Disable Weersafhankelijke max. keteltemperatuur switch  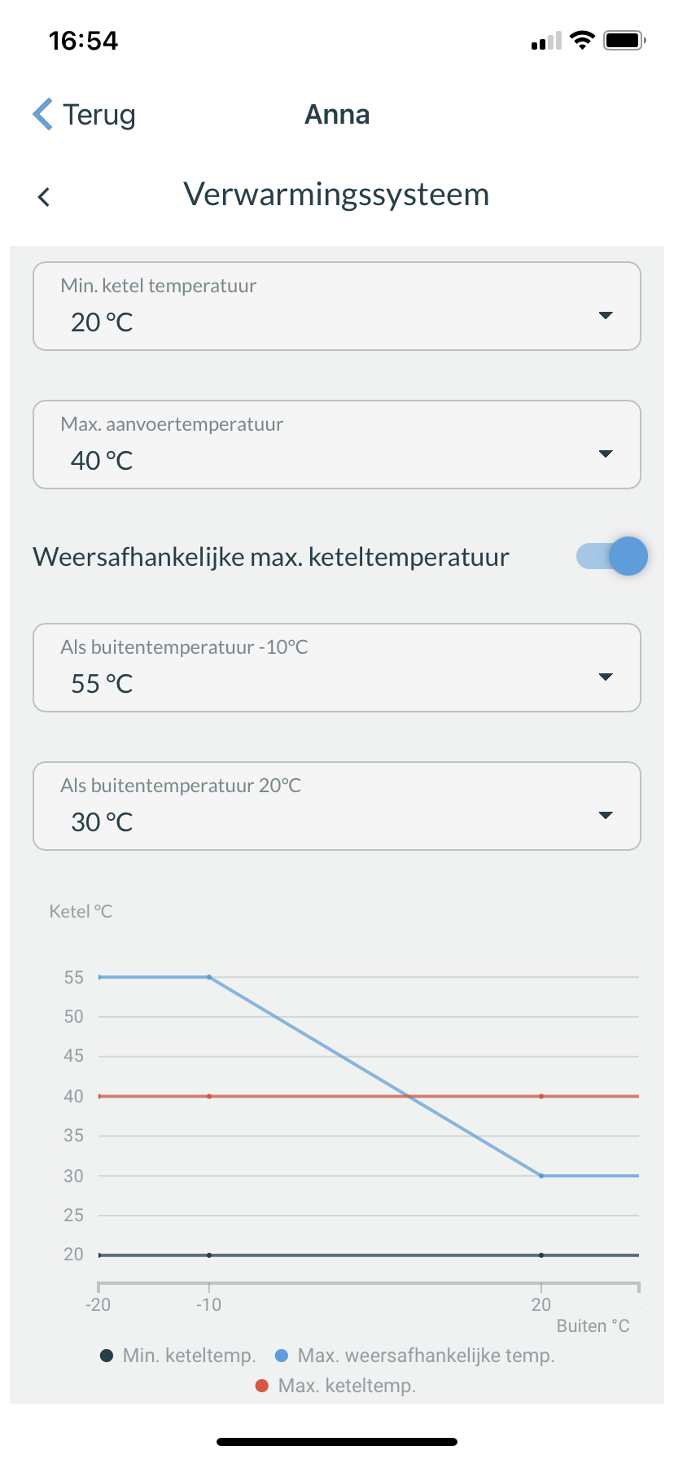click(x=612, y=557)
